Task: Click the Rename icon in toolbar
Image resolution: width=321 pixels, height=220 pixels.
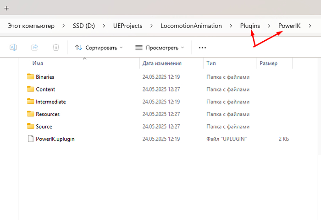Action: [x=13, y=48]
